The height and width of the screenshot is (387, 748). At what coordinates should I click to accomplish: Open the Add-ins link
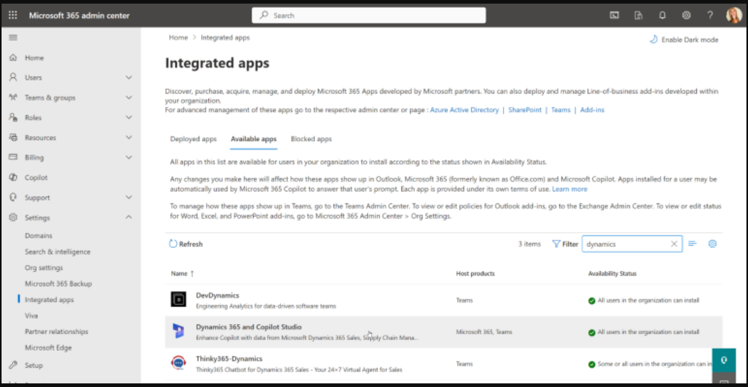[592, 110]
